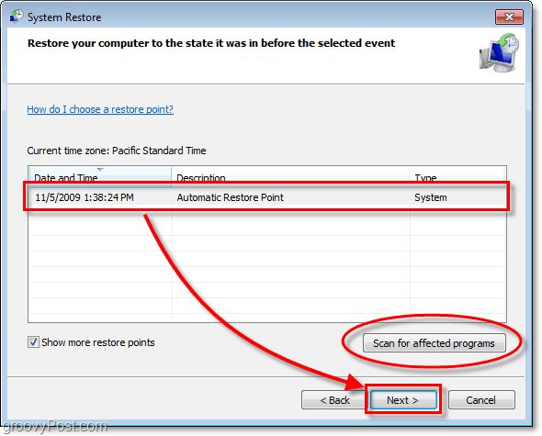Close the System Restore dialog

509,17
